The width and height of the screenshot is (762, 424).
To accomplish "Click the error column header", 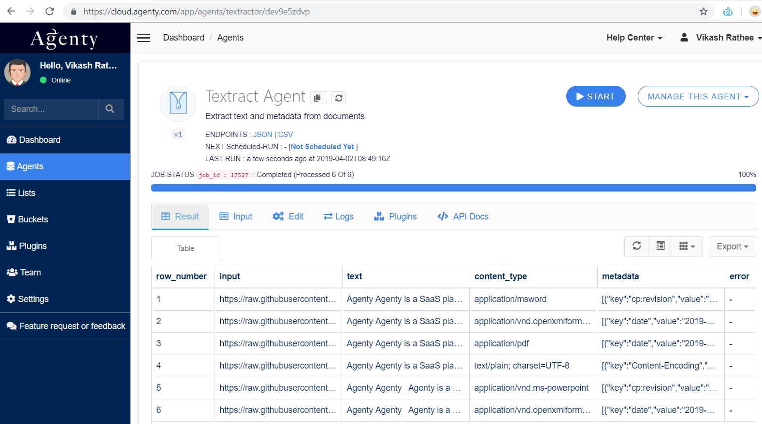I will 739,276.
